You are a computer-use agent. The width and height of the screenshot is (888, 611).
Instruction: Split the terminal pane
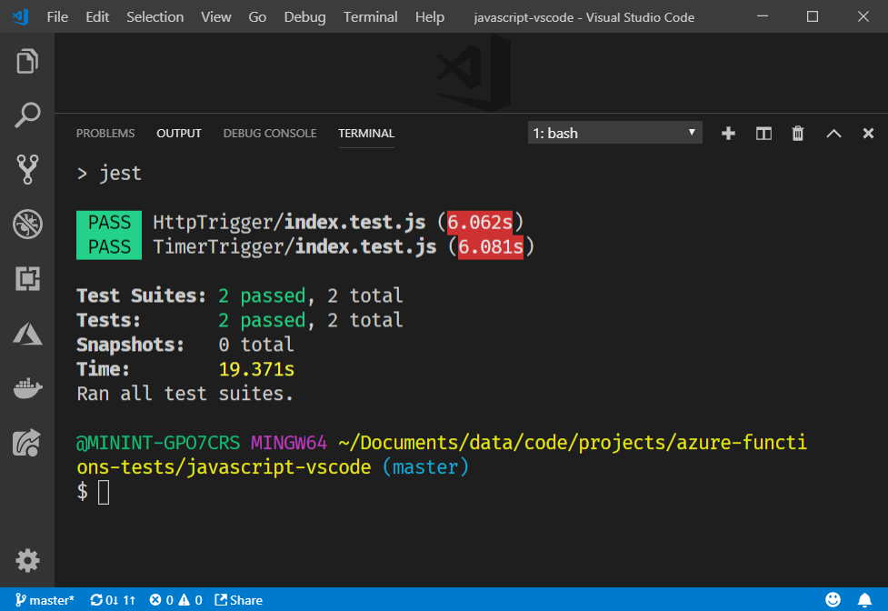pos(763,134)
